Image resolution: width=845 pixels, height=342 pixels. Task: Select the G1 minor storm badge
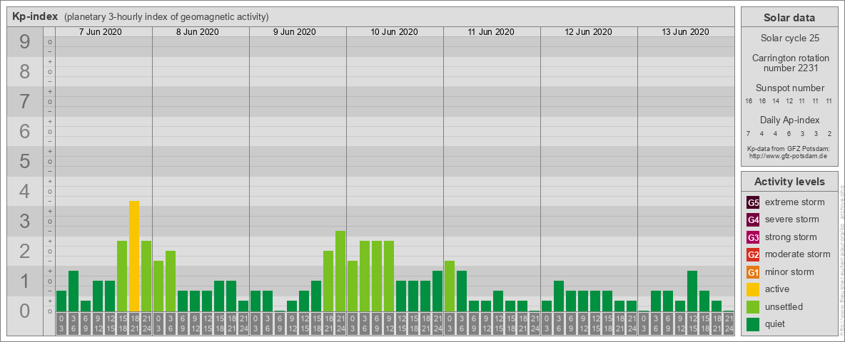pos(753,272)
